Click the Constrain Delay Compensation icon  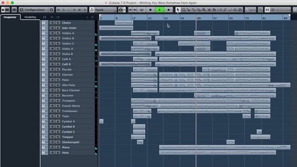point(14,10)
